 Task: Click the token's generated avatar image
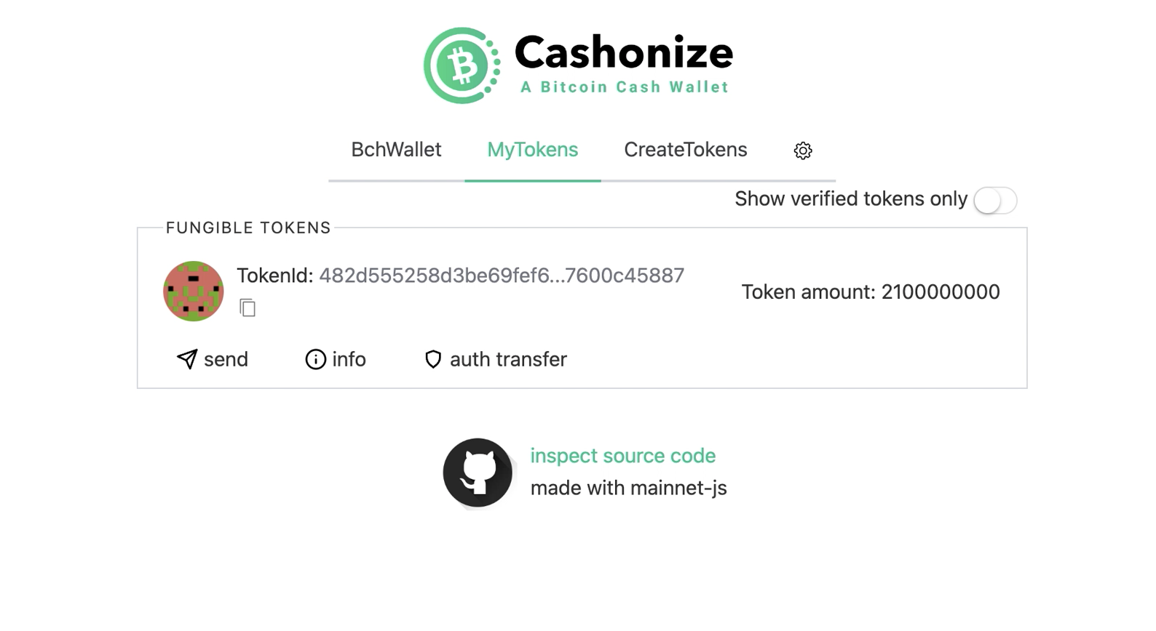coord(193,291)
